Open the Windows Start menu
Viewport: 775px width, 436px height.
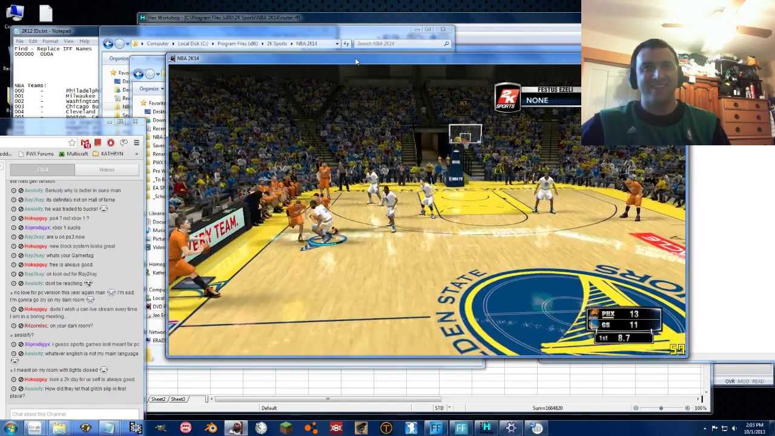pyautogui.click(x=10, y=429)
